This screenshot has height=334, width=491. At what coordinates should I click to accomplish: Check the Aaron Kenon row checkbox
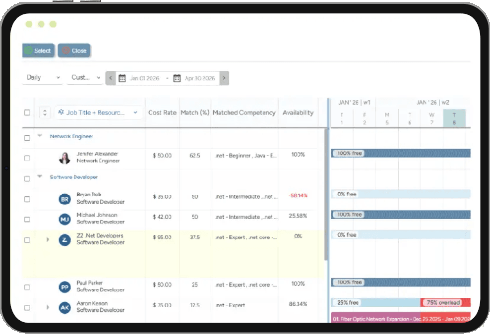(x=27, y=308)
